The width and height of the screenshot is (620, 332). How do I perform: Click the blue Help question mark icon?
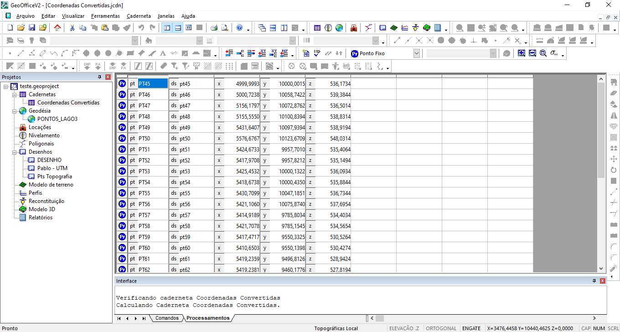(240, 28)
